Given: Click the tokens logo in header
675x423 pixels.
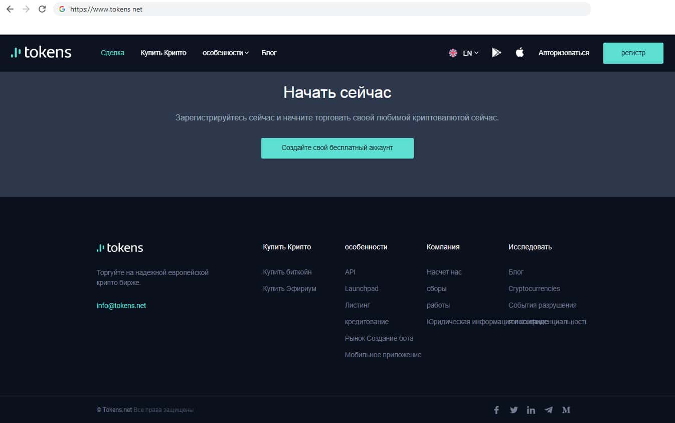Looking at the screenshot, I should point(41,52).
